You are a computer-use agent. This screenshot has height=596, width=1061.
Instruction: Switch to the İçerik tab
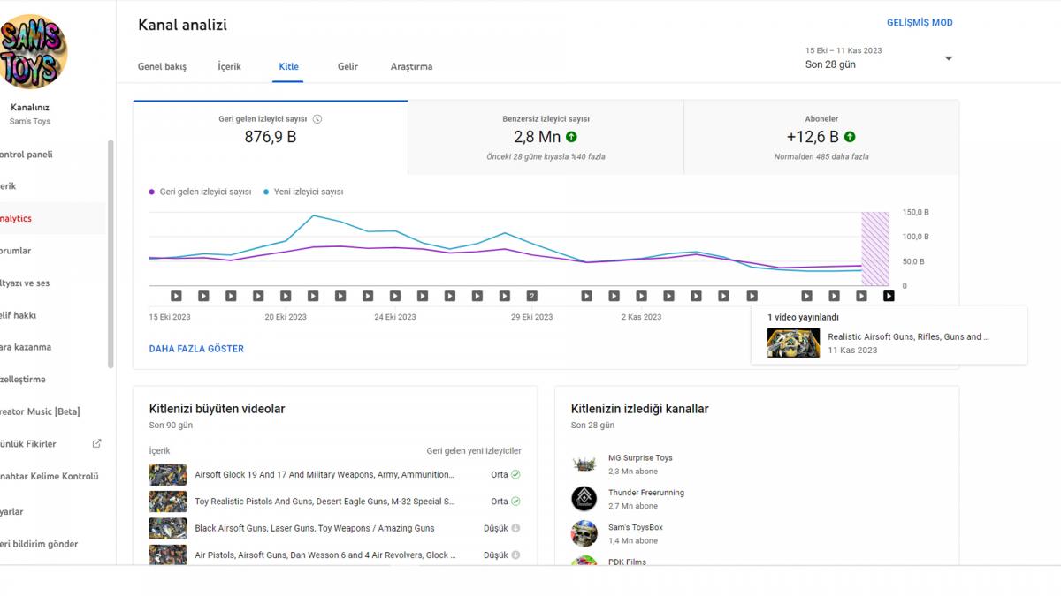point(229,66)
